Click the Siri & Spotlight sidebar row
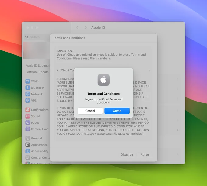The width and height of the screenshot is (207, 186). [x=38, y=163]
